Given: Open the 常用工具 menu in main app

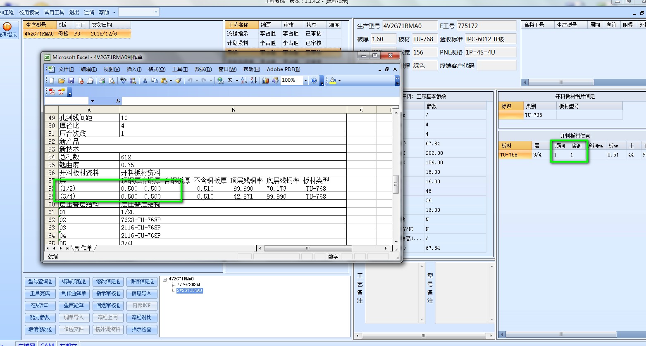Looking at the screenshot, I should pyautogui.click(x=54, y=12).
